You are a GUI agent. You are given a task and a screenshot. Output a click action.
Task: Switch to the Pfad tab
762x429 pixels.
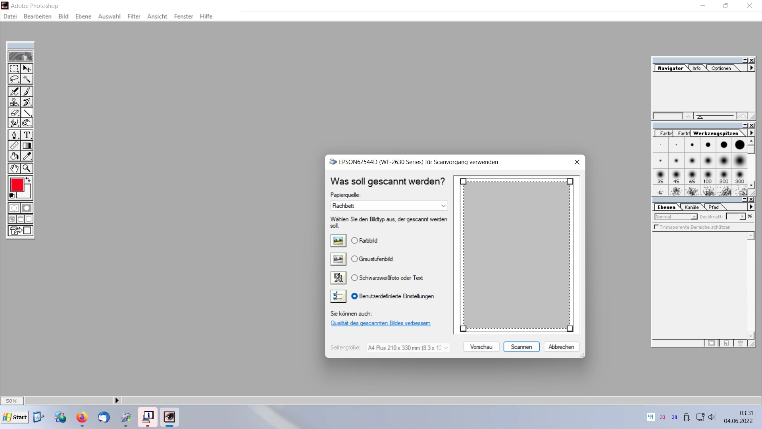[x=714, y=207]
